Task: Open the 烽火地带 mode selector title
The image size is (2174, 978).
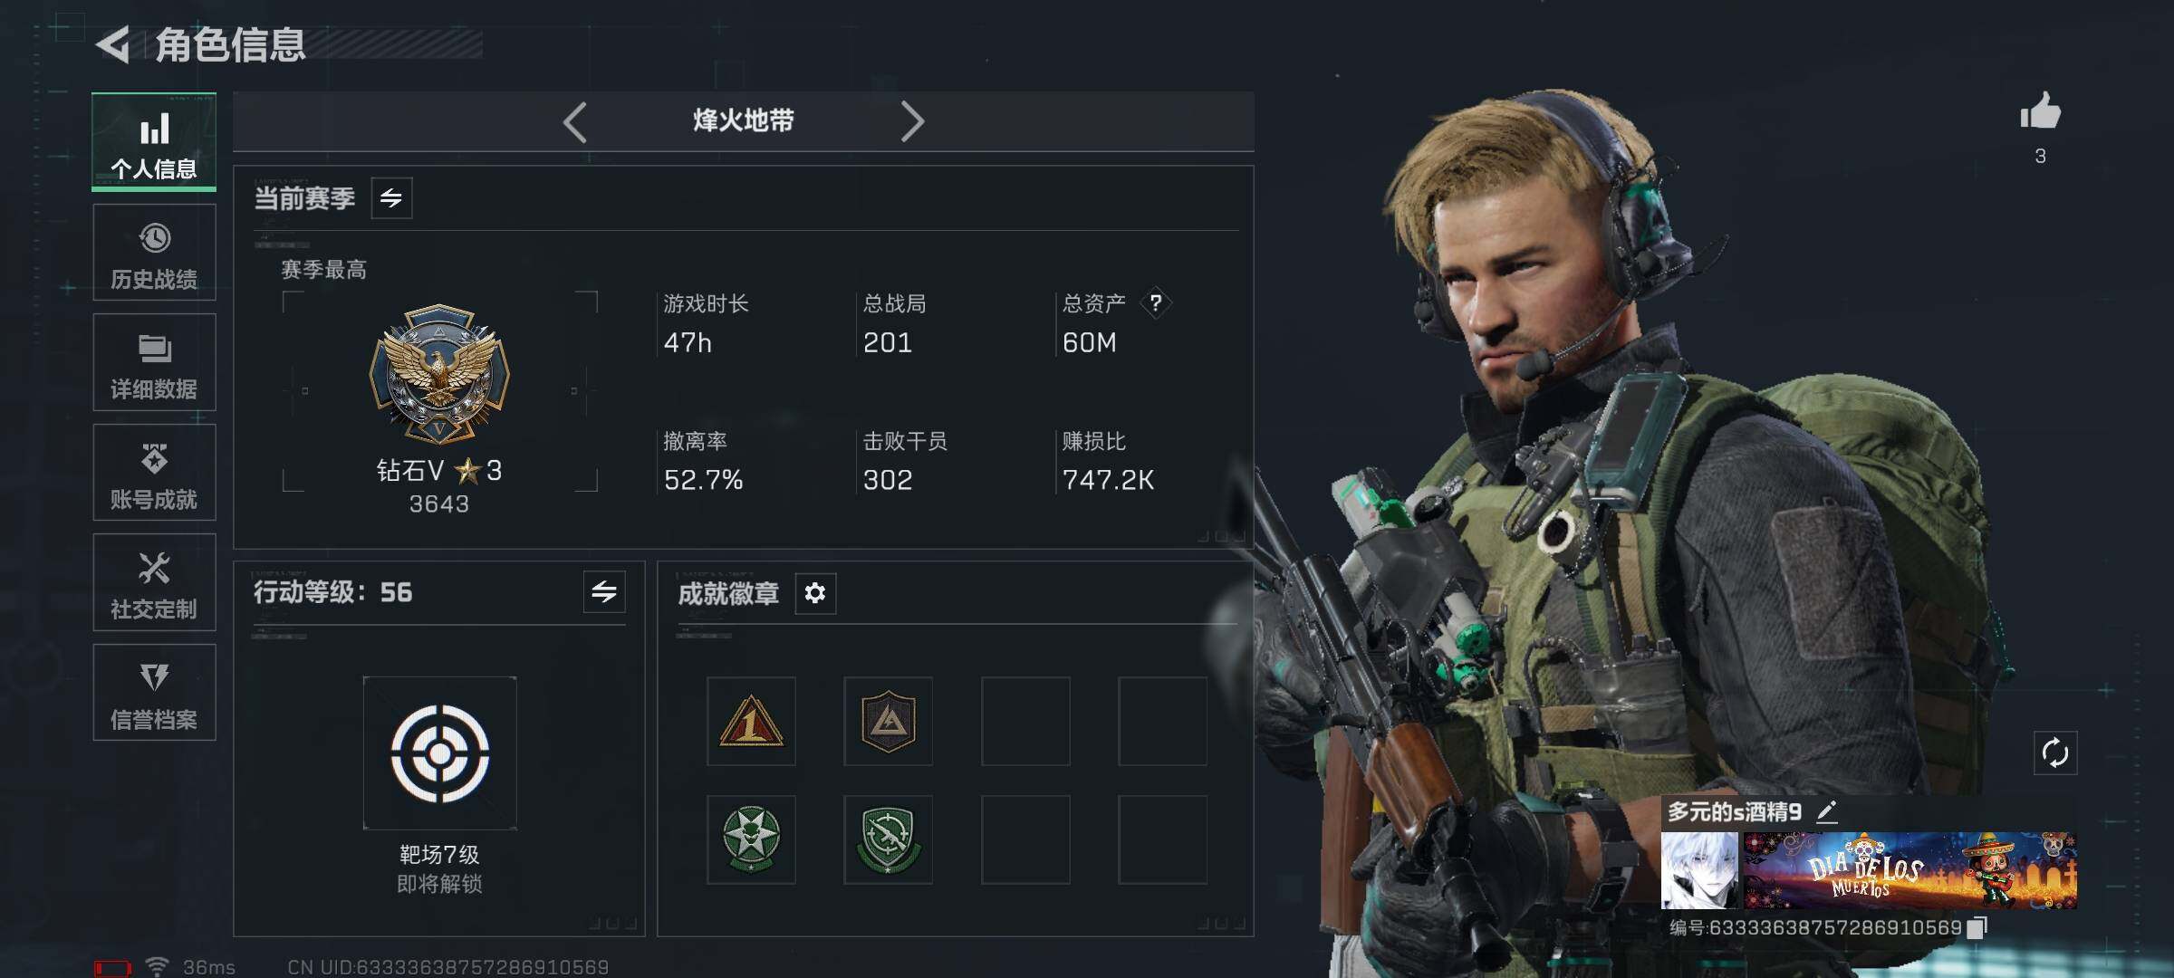Action: 744,120
